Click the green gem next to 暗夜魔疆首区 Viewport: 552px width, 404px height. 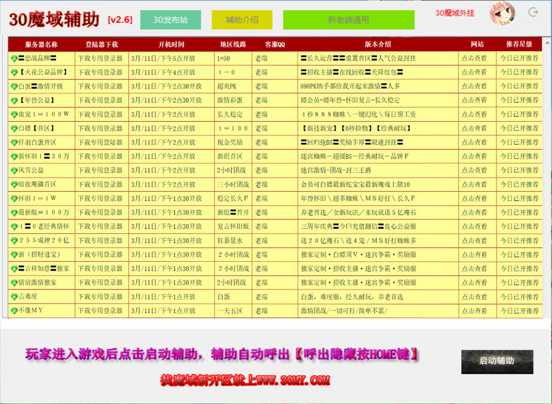coord(14,185)
